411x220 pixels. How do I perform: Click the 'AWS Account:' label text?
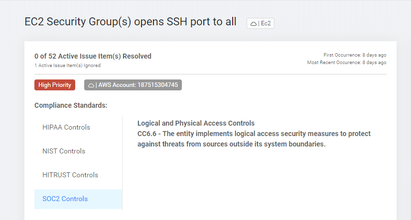pyautogui.click(x=117, y=85)
